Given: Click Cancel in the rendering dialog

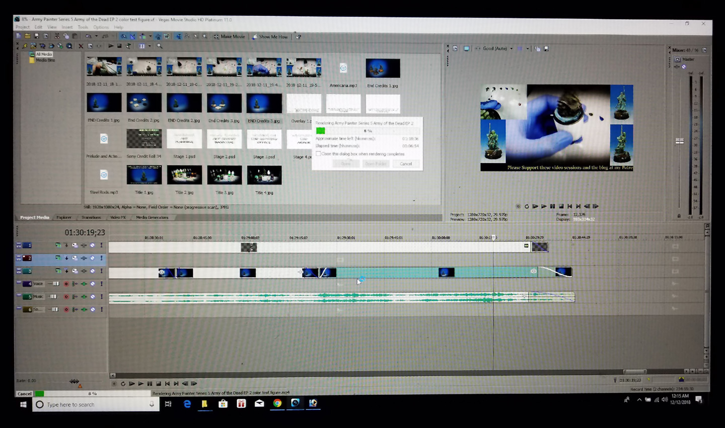Looking at the screenshot, I should click(x=406, y=164).
